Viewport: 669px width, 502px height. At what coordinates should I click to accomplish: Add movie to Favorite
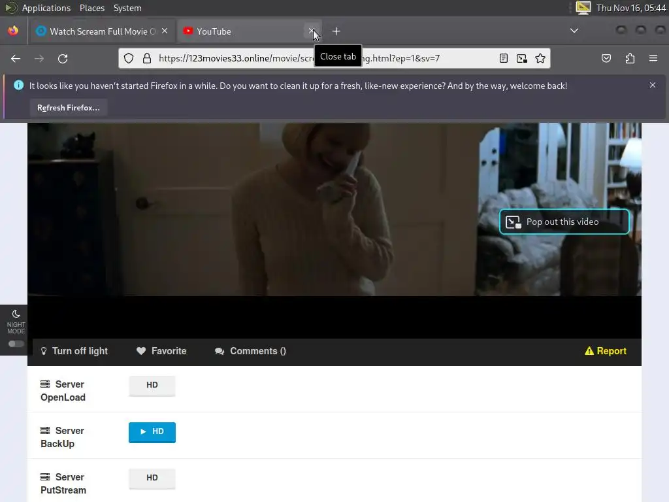pos(161,351)
